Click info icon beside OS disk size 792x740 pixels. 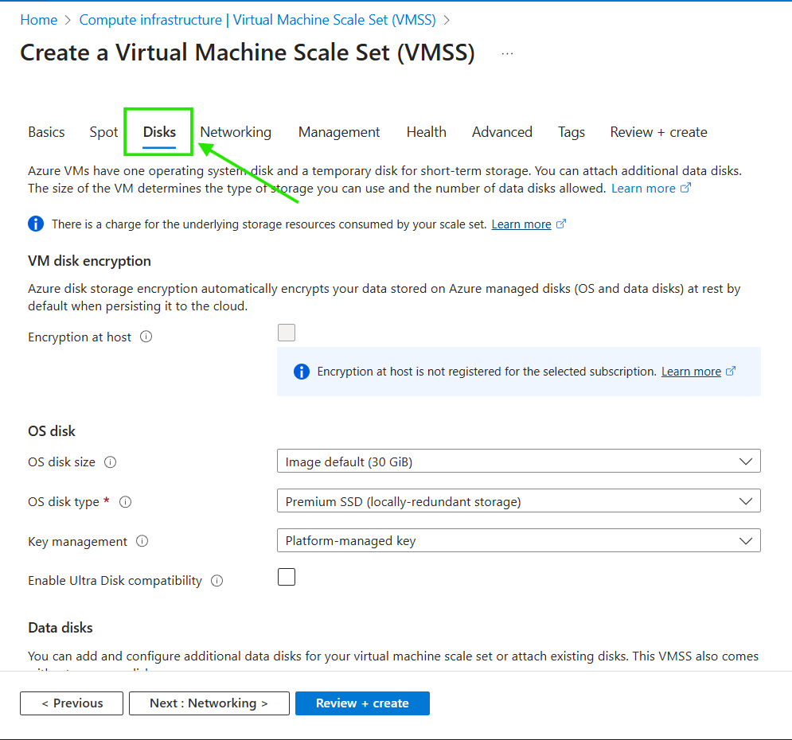pos(111,462)
